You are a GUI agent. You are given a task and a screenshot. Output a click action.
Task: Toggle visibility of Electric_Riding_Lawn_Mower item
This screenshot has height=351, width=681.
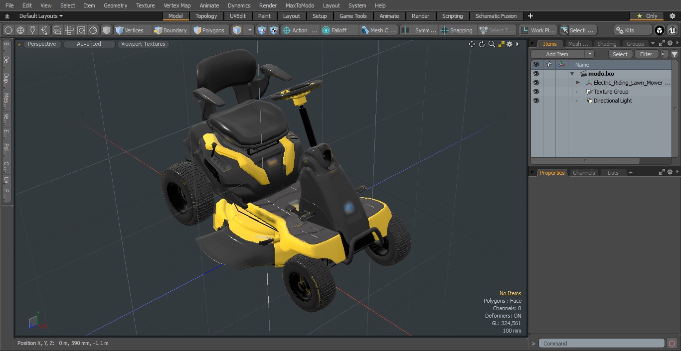click(536, 83)
